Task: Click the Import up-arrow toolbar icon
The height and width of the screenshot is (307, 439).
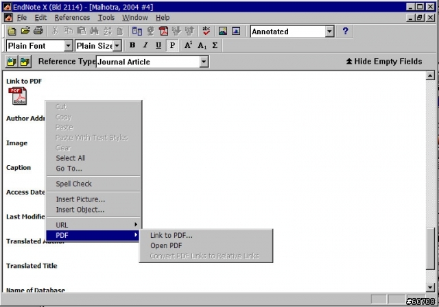Action: click(x=189, y=31)
